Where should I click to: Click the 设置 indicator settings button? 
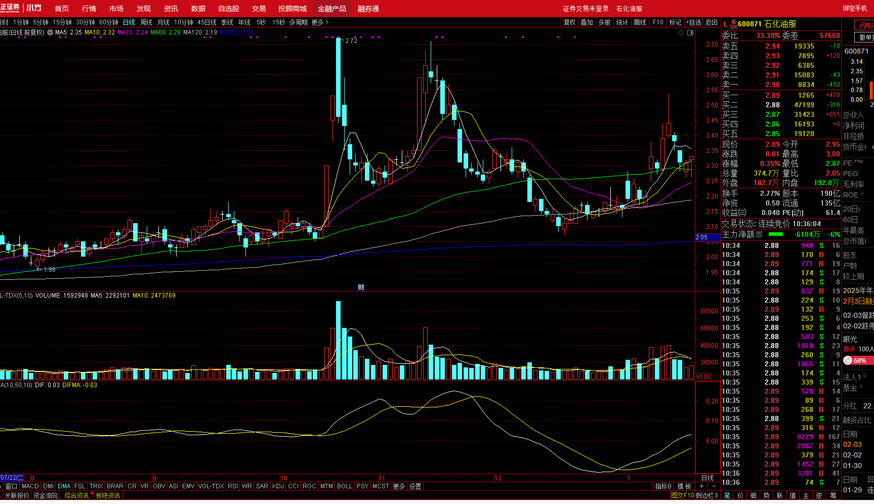click(x=415, y=486)
